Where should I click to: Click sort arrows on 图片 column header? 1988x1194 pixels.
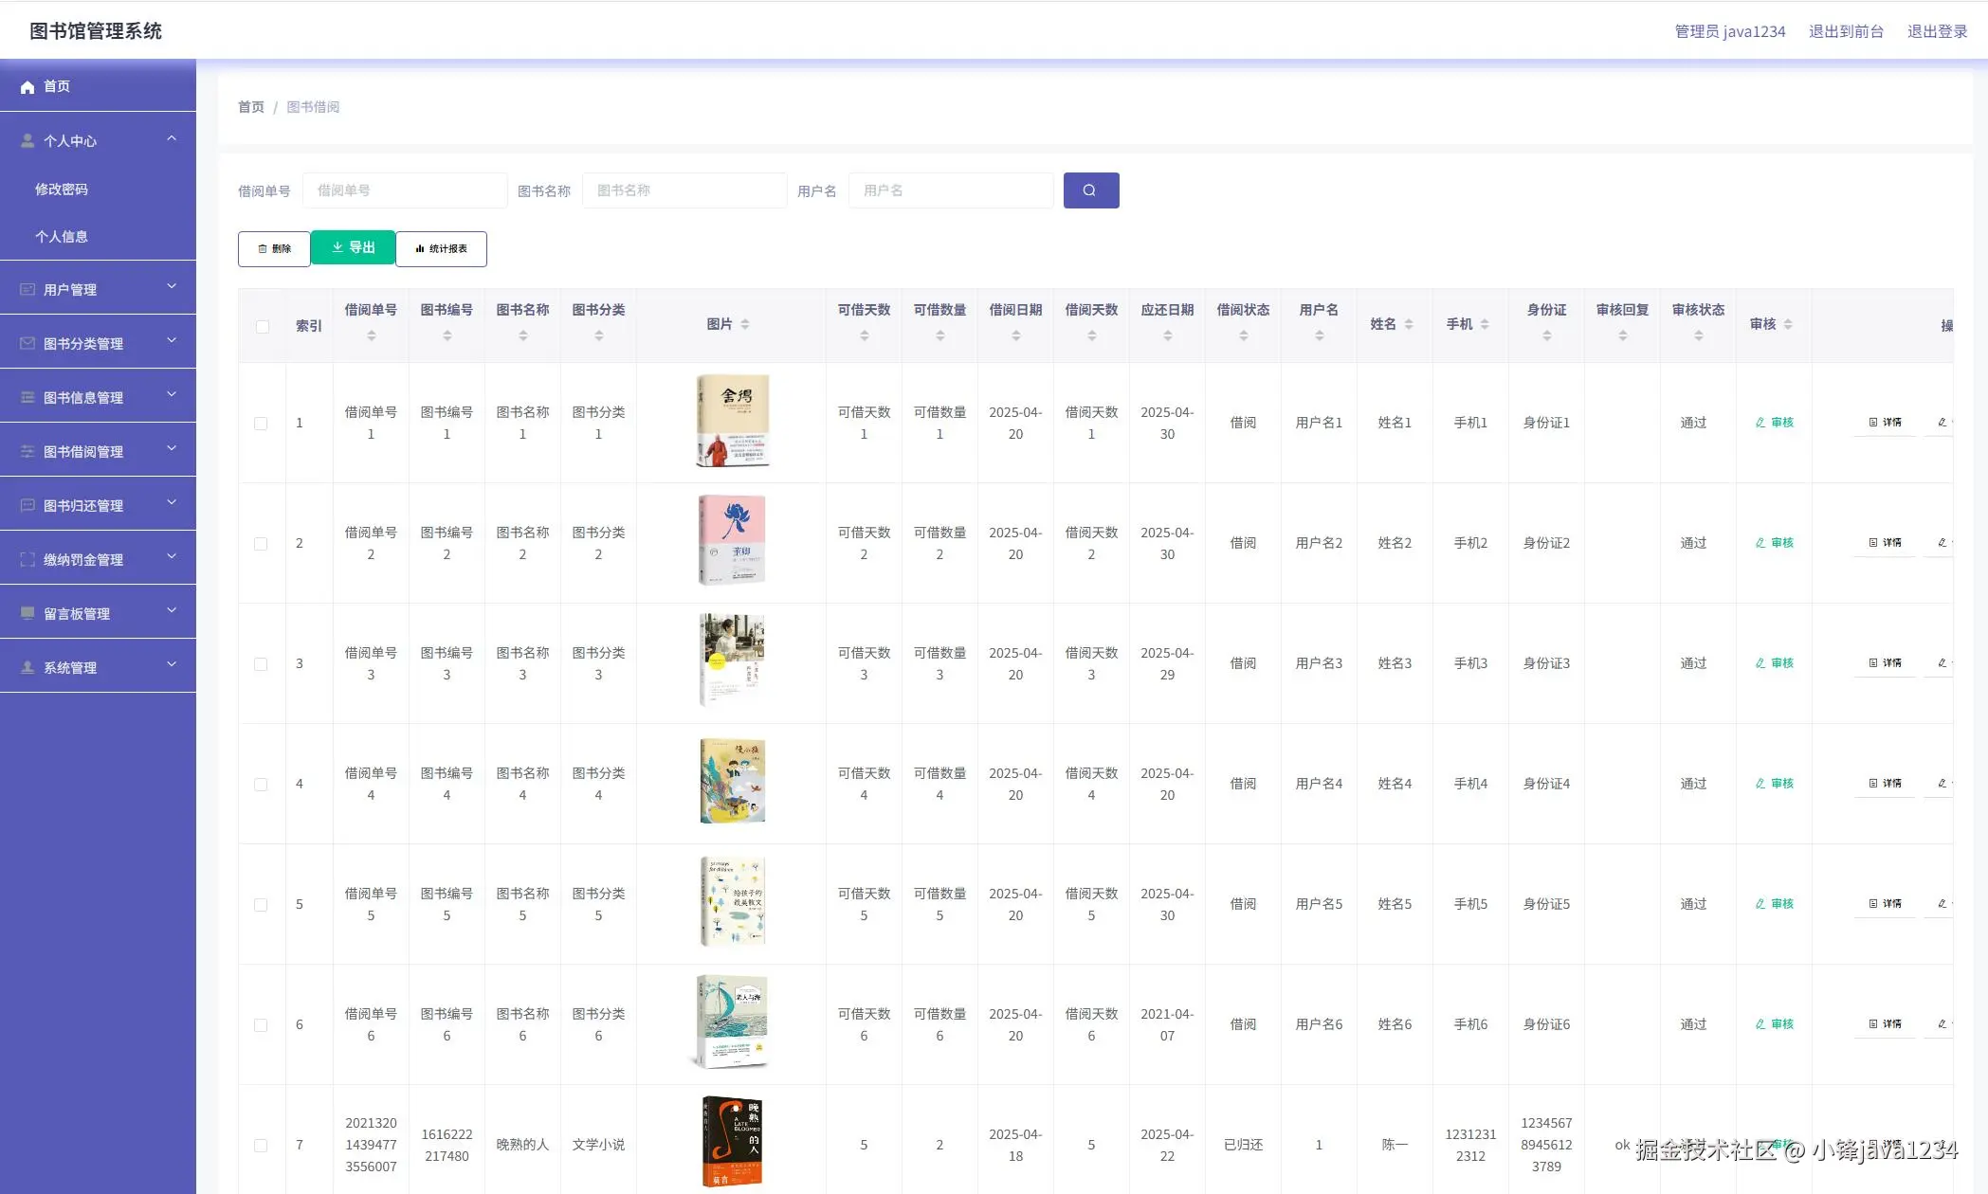pyautogui.click(x=745, y=324)
